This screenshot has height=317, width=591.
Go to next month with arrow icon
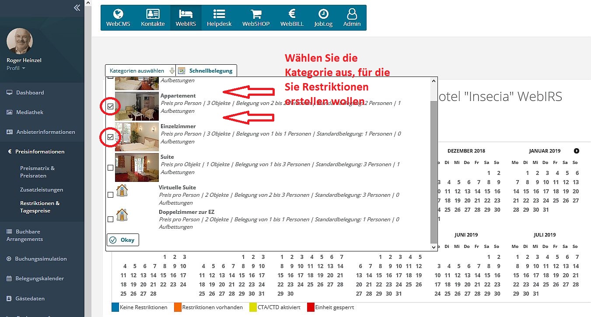[x=577, y=151]
